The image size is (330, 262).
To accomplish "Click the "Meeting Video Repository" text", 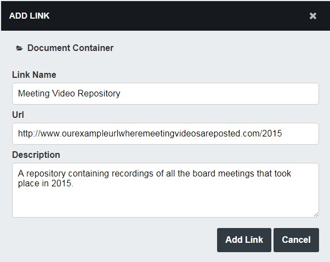I will coord(69,93).
